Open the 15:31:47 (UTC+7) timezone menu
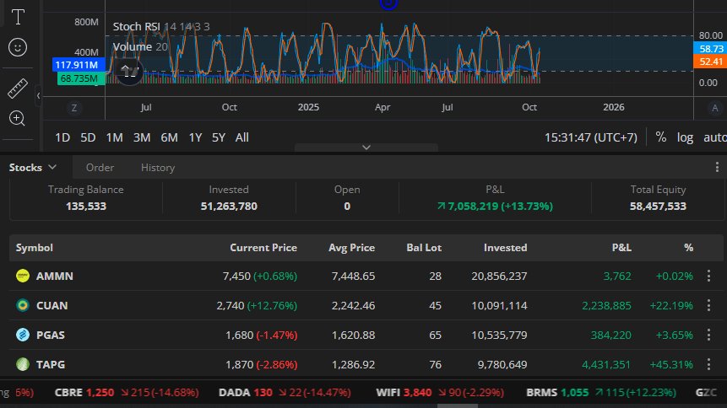This screenshot has height=408, width=727. pyautogui.click(x=591, y=137)
